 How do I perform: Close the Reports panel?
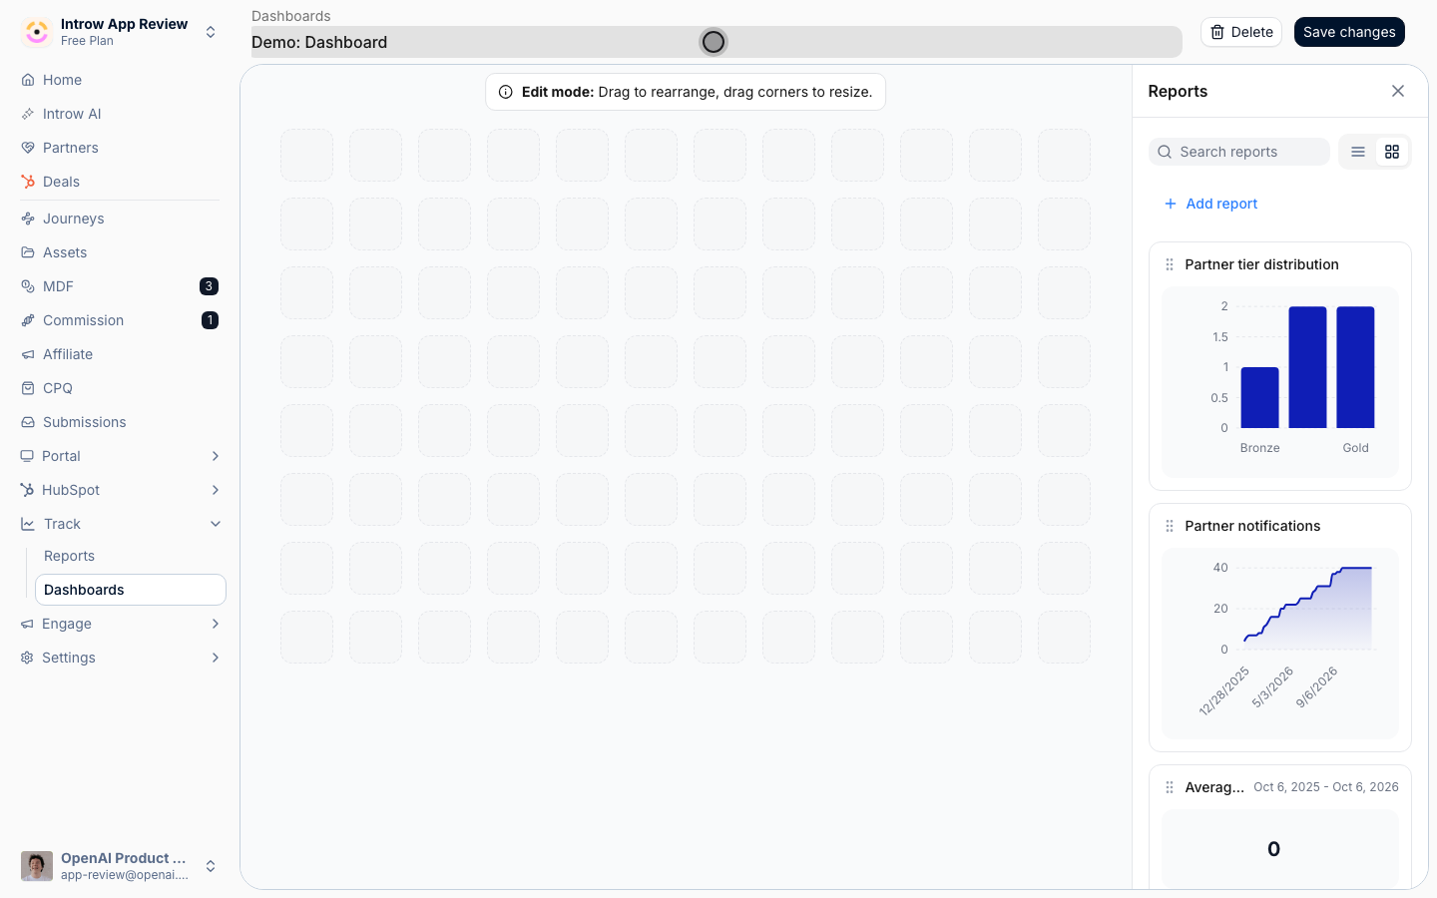pos(1398,91)
